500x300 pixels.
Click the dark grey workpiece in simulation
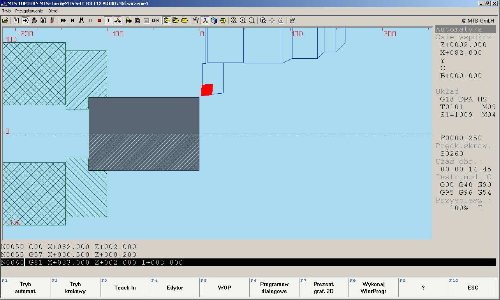(144, 134)
